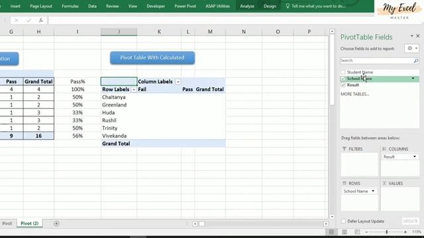
Task: Uncheck the Result field checkbox
Action: coord(343,85)
